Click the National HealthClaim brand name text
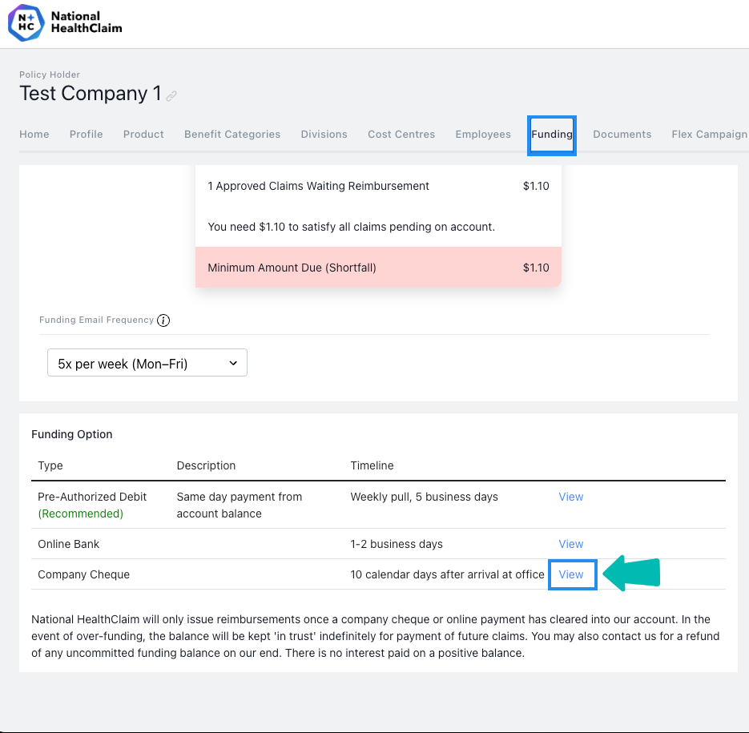Viewport: 749px width, 733px height. (x=87, y=22)
